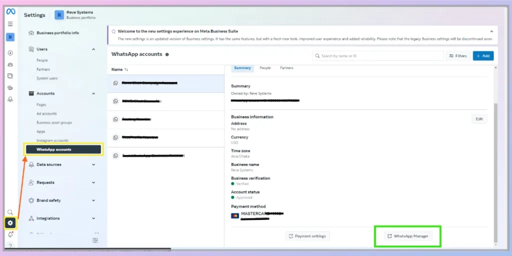The width and height of the screenshot is (512, 256).
Task: Switch to the People tab
Action: click(265, 68)
